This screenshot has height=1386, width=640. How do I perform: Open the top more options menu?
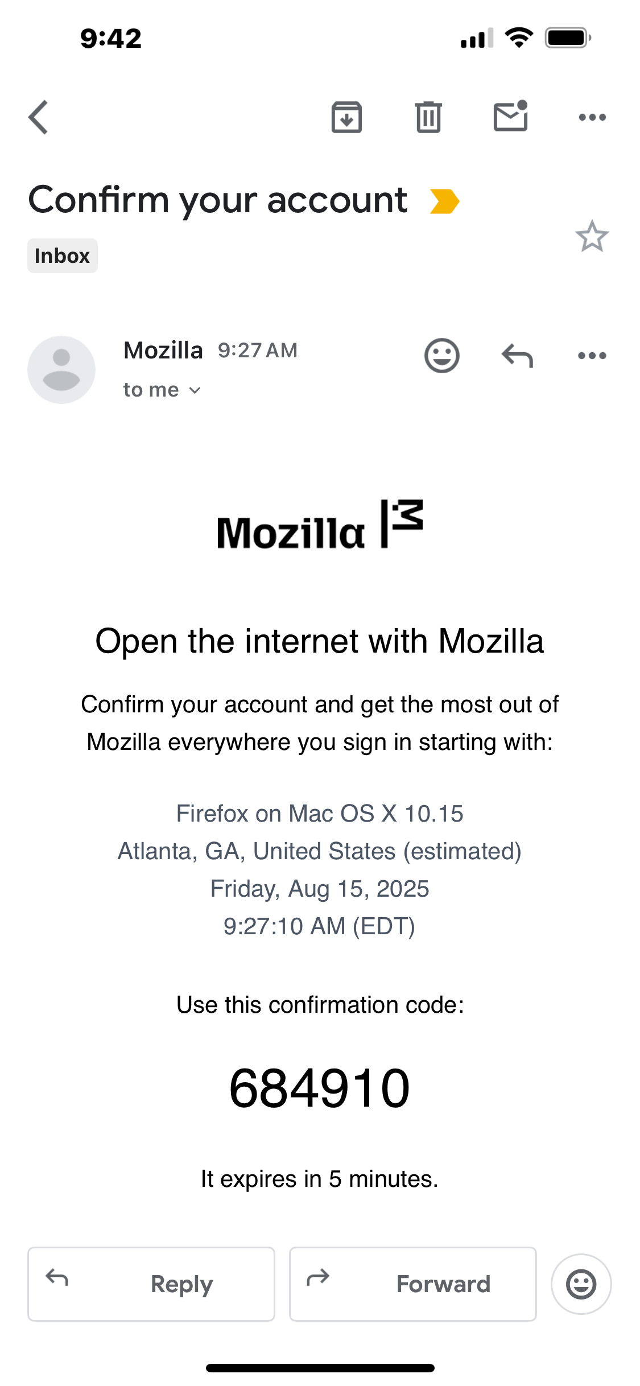pyautogui.click(x=592, y=117)
